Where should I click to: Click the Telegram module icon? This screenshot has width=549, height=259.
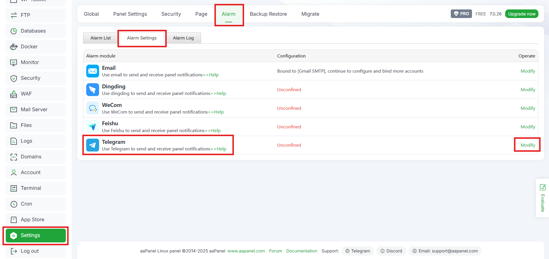point(93,145)
